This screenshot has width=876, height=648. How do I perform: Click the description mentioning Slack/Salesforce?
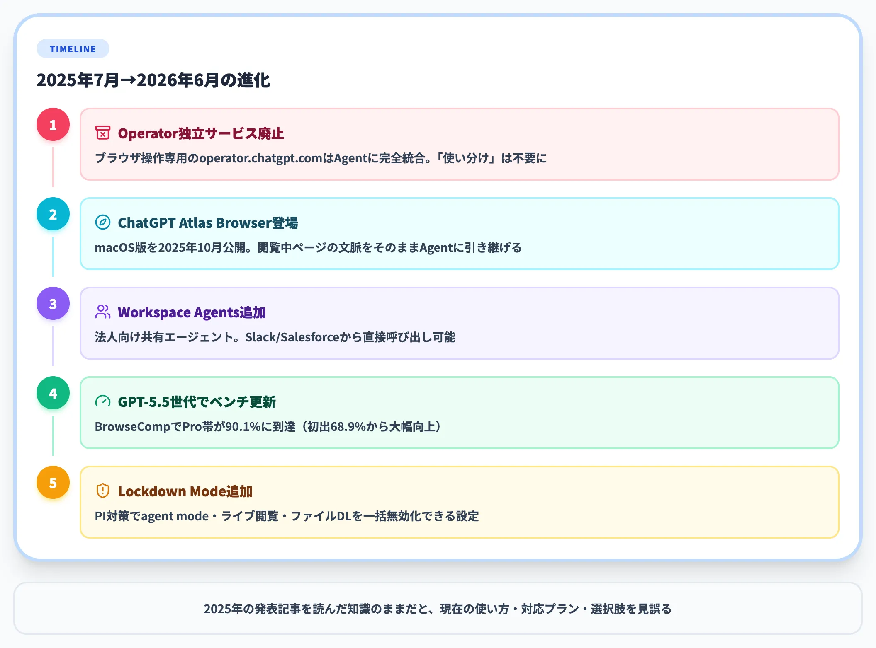[275, 337]
